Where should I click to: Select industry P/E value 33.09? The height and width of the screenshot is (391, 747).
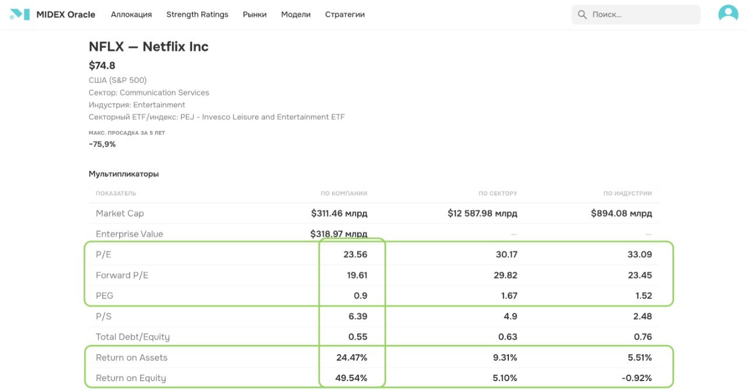[640, 254]
